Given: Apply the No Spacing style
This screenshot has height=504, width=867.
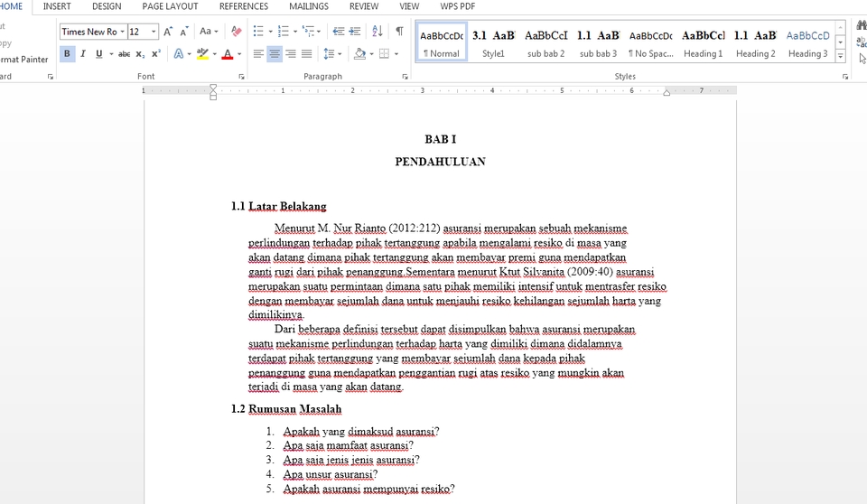Looking at the screenshot, I should [x=651, y=42].
